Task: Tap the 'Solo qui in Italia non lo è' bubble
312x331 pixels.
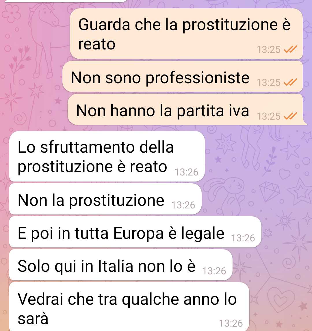Action: coord(121,265)
